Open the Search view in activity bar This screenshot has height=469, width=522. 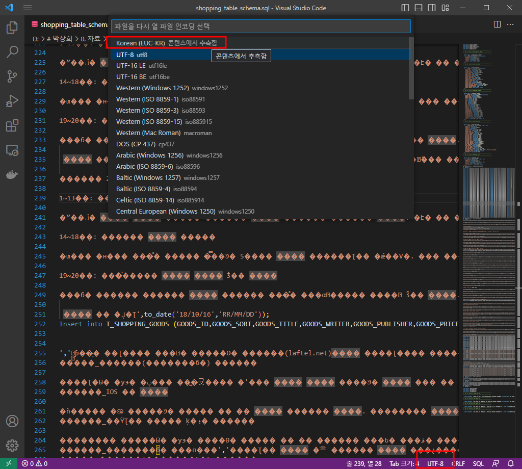[12, 52]
